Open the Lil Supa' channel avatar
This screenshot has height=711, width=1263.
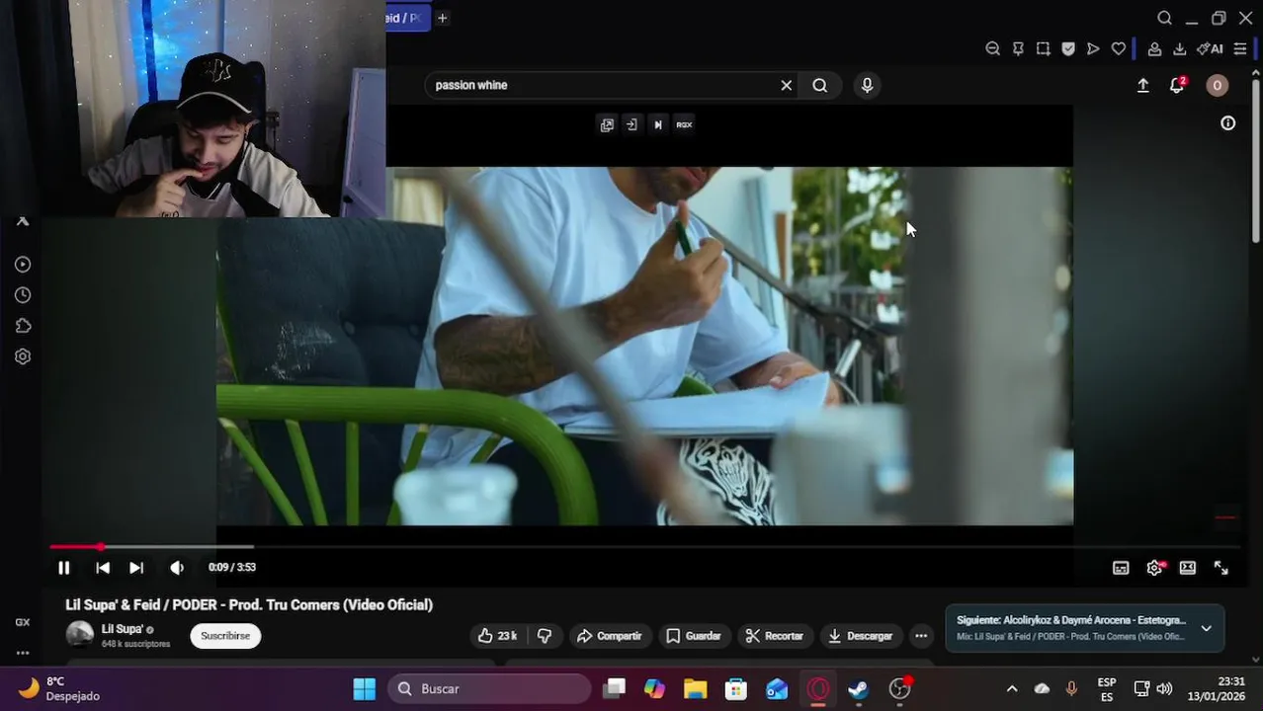coord(80,634)
